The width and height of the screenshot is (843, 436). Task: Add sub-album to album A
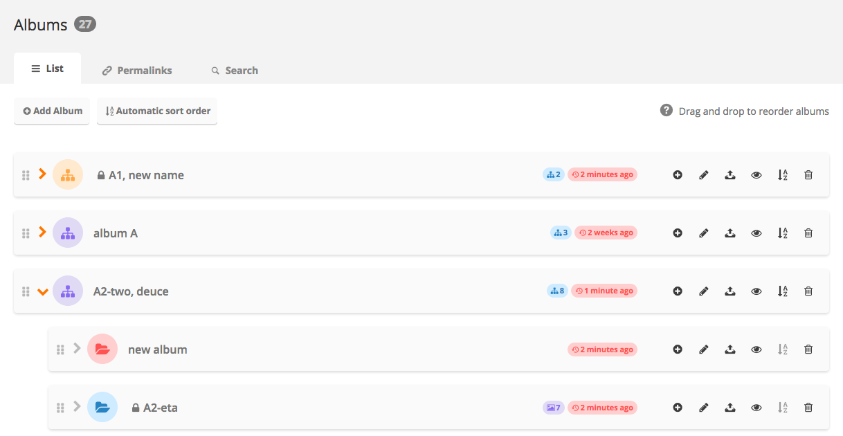tap(678, 233)
